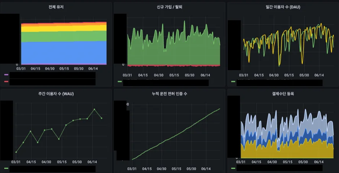339x173 pixels.
Task: Select the highest data point in WAU chart
Action: (x=94, y=109)
